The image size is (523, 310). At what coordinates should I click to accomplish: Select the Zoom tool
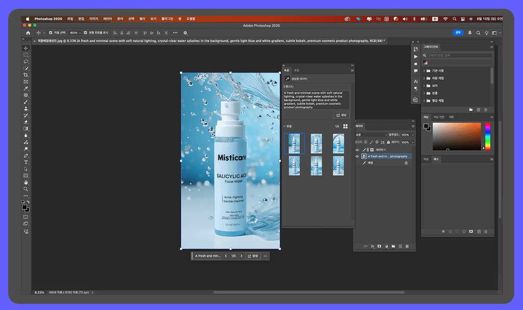(26, 189)
